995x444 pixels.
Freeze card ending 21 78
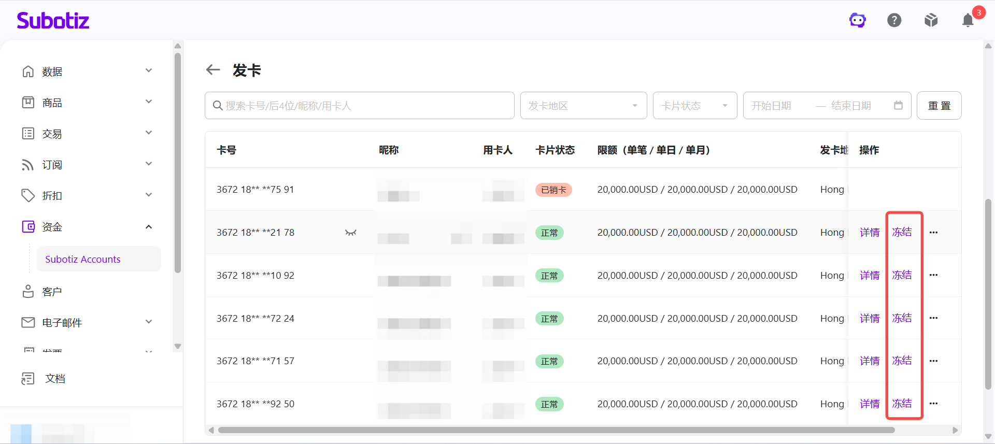(902, 232)
